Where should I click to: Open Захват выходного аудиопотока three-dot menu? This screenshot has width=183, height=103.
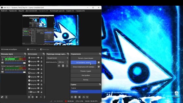pyautogui.click(x=3, y=69)
